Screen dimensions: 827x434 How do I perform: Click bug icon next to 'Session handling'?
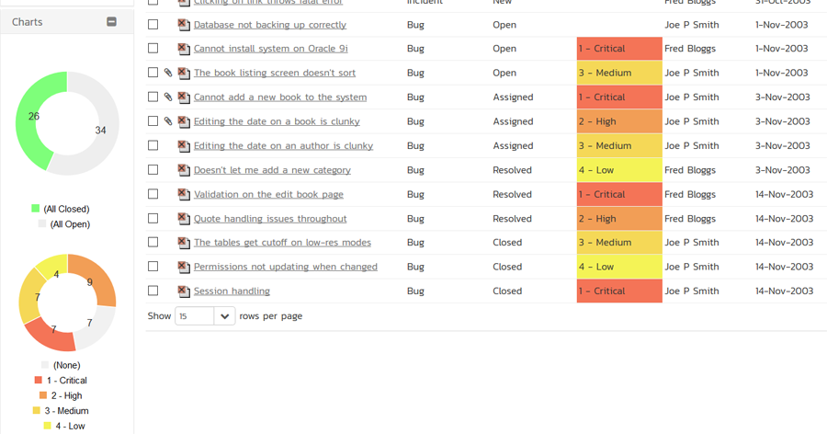pos(184,291)
